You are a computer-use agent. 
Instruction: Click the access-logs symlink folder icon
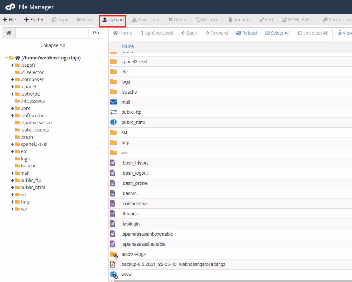[114, 254]
